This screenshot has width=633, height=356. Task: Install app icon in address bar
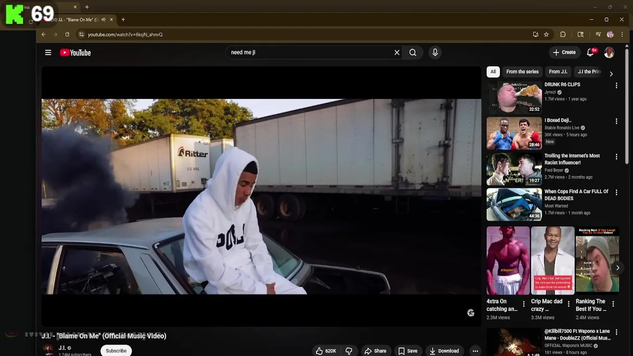[x=536, y=35]
